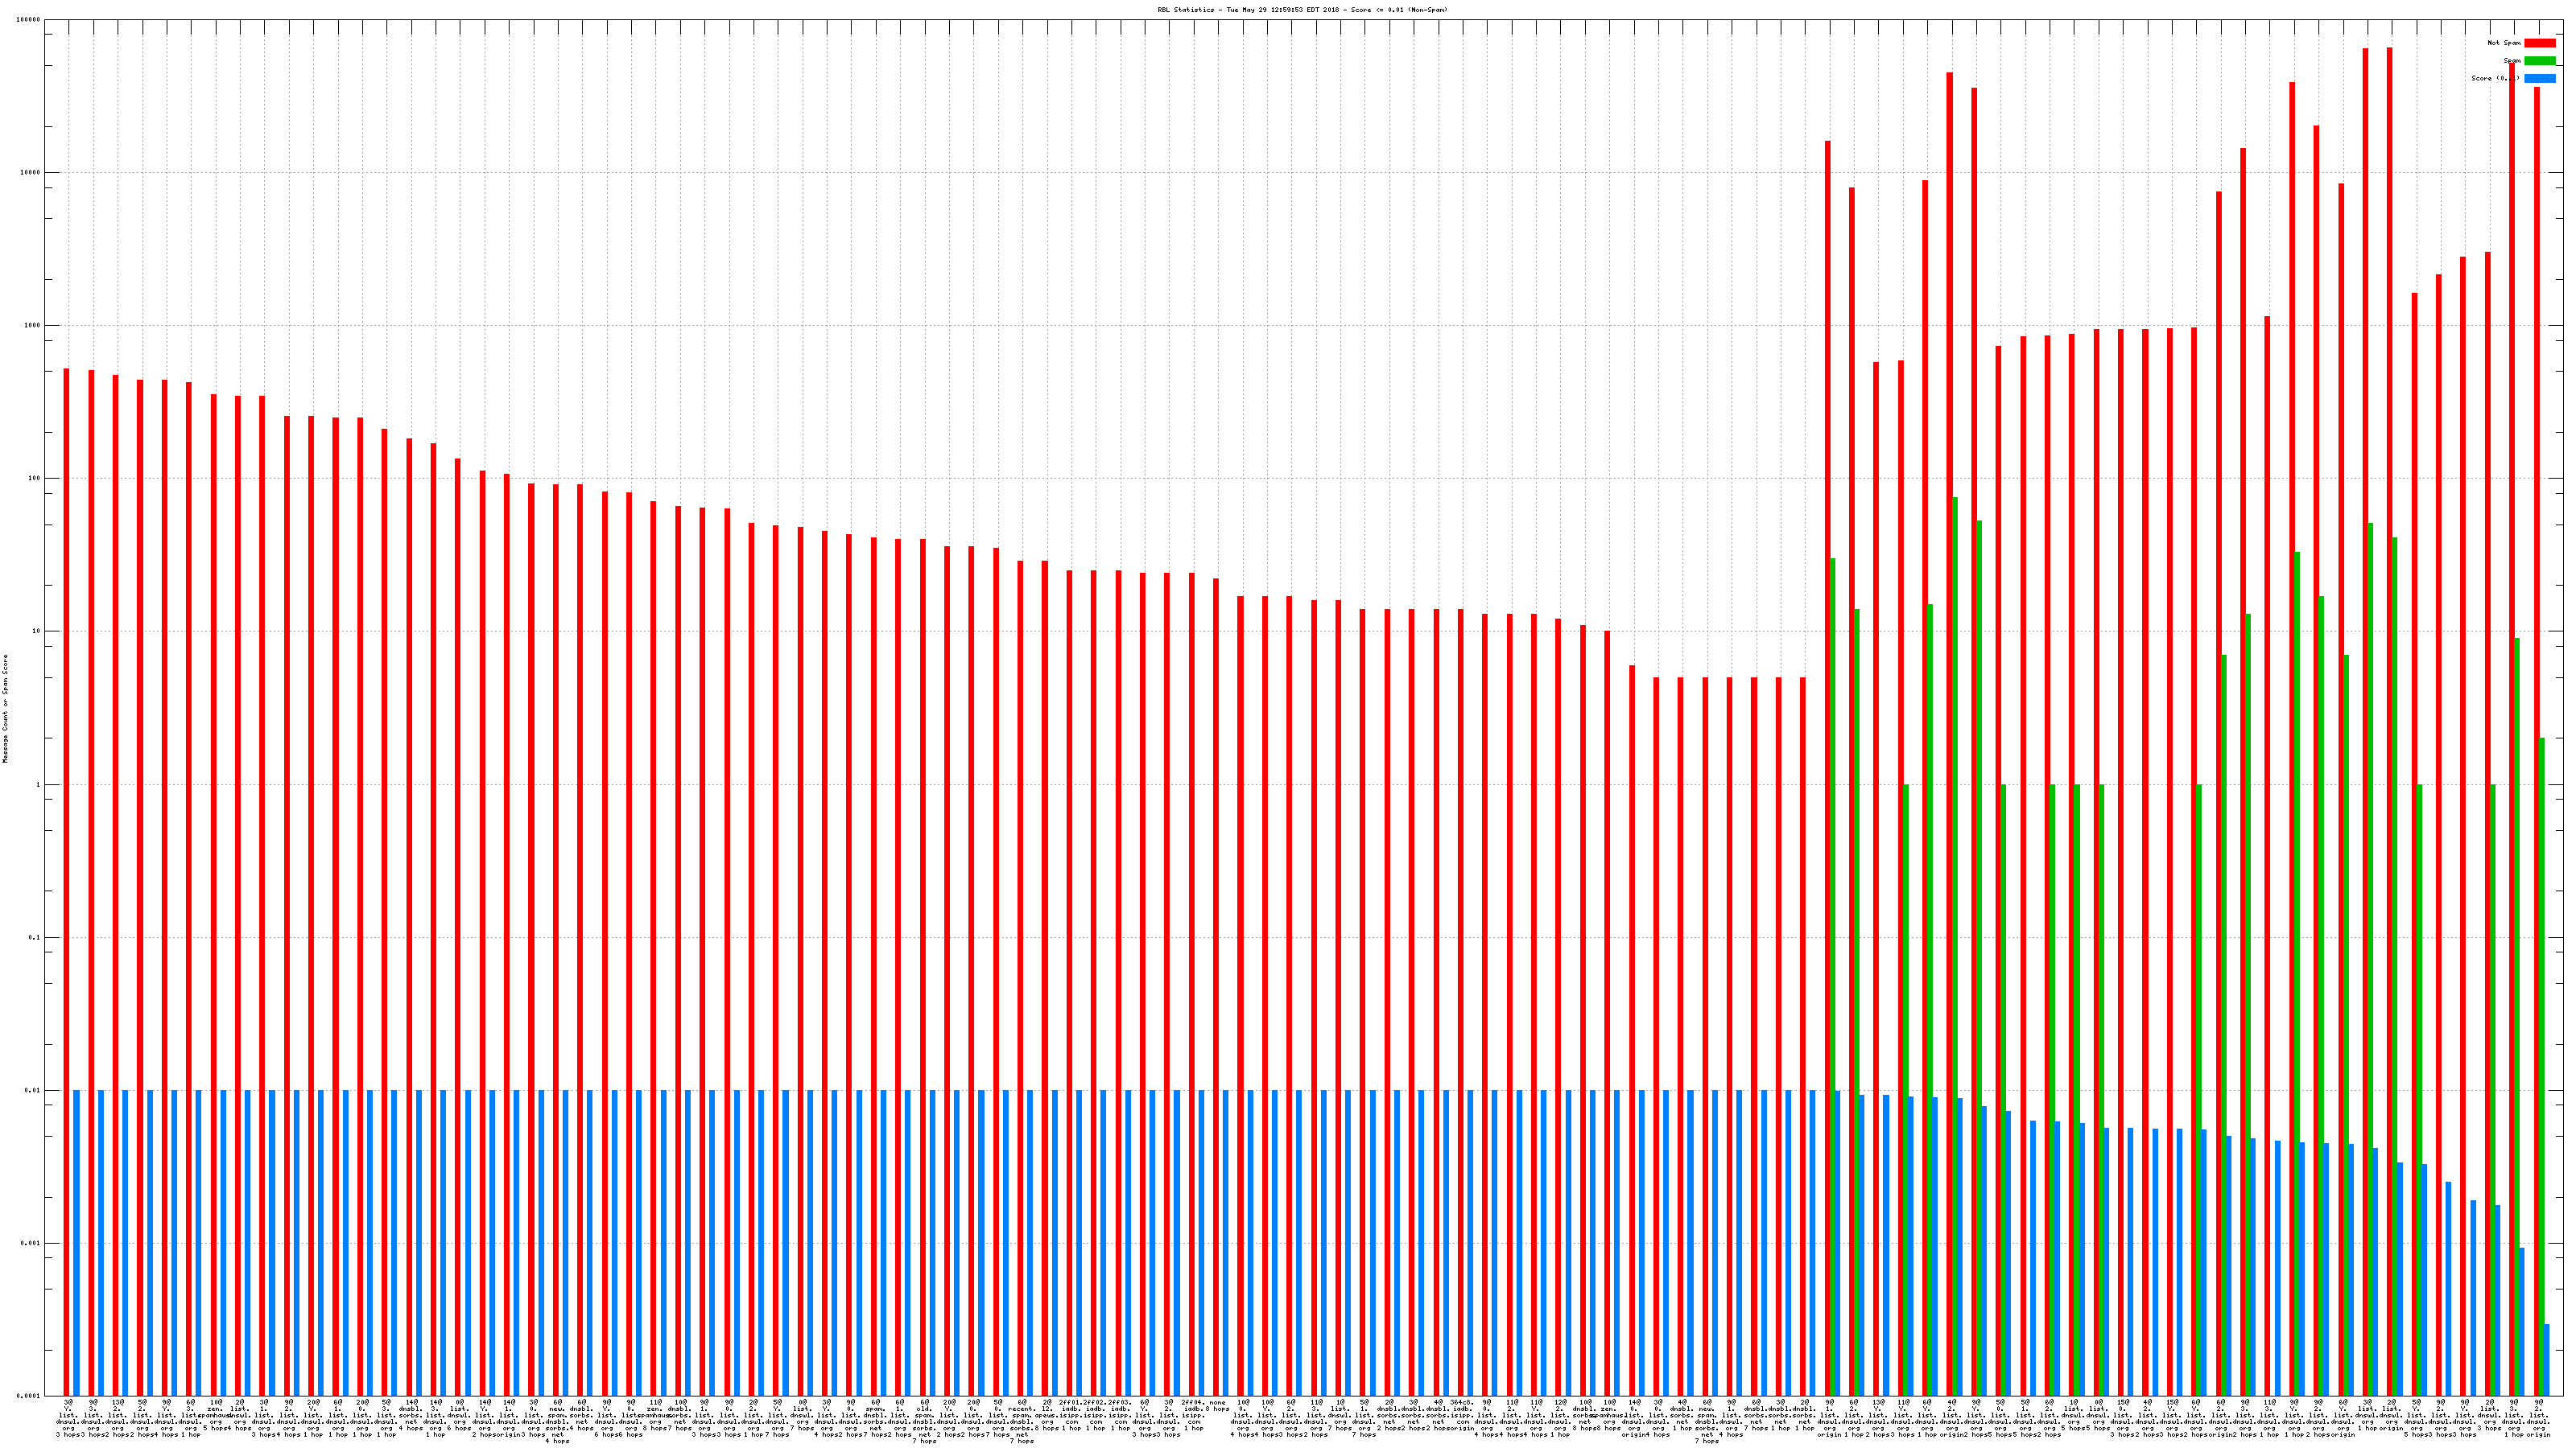Click the 0.0001 y-axis tick label

(x=28, y=1396)
